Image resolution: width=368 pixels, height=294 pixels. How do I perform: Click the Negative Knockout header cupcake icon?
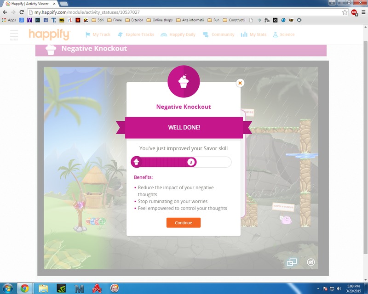[x=51, y=50]
